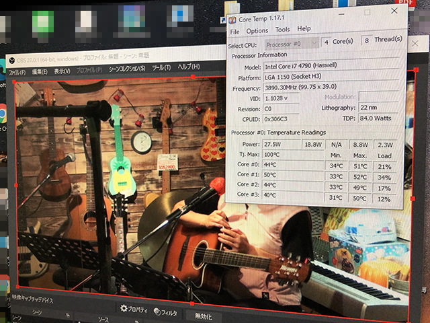The height and width of the screenshot is (323, 430).
Task: Click the TDP value 84.0 Watts
Action: click(x=378, y=118)
